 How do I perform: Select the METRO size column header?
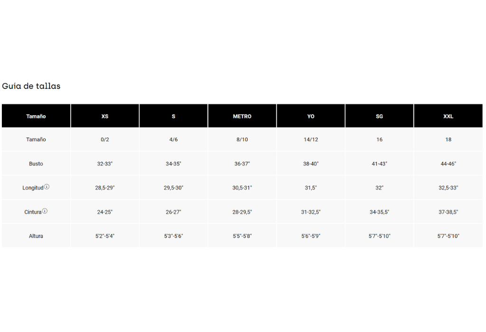[x=242, y=116]
